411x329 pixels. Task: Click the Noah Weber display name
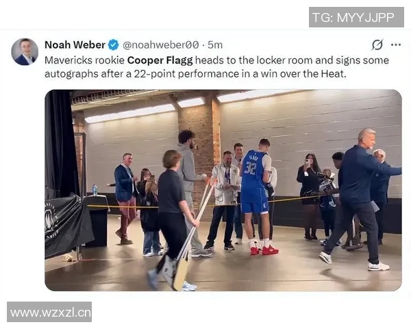click(75, 45)
